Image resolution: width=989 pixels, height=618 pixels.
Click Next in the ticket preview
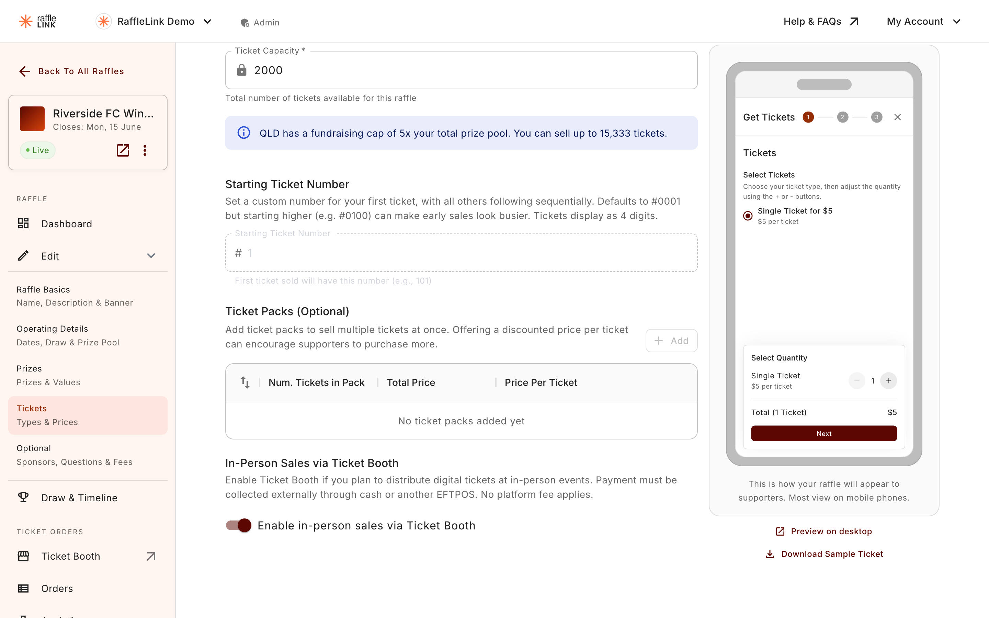point(824,433)
